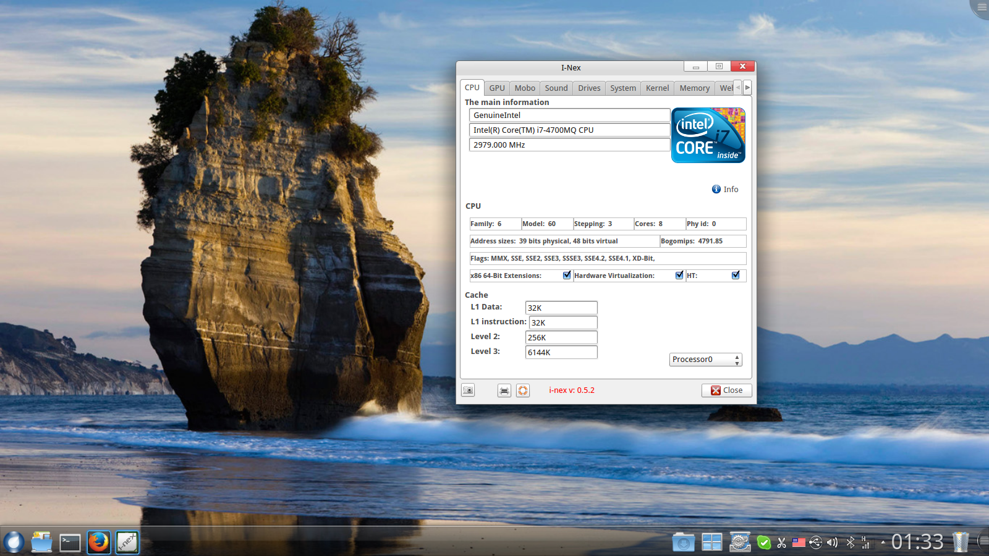Viewport: 989px width, 556px height.
Task: Click the Intel Core i7 logo
Action: [x=708, y=135]
